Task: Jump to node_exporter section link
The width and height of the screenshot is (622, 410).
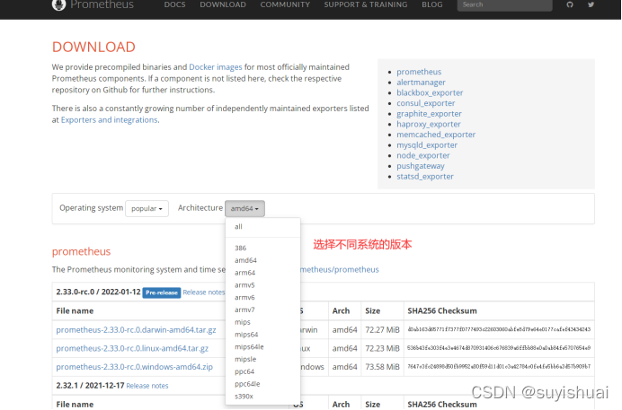Action: (423, 155)
